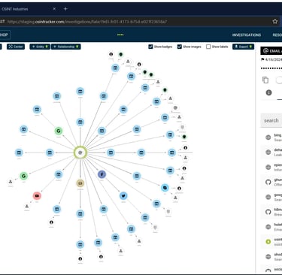The height and width of the screenshot is (275, 282).
Task: Open the Export dropdown button
Action: point(243,47)
